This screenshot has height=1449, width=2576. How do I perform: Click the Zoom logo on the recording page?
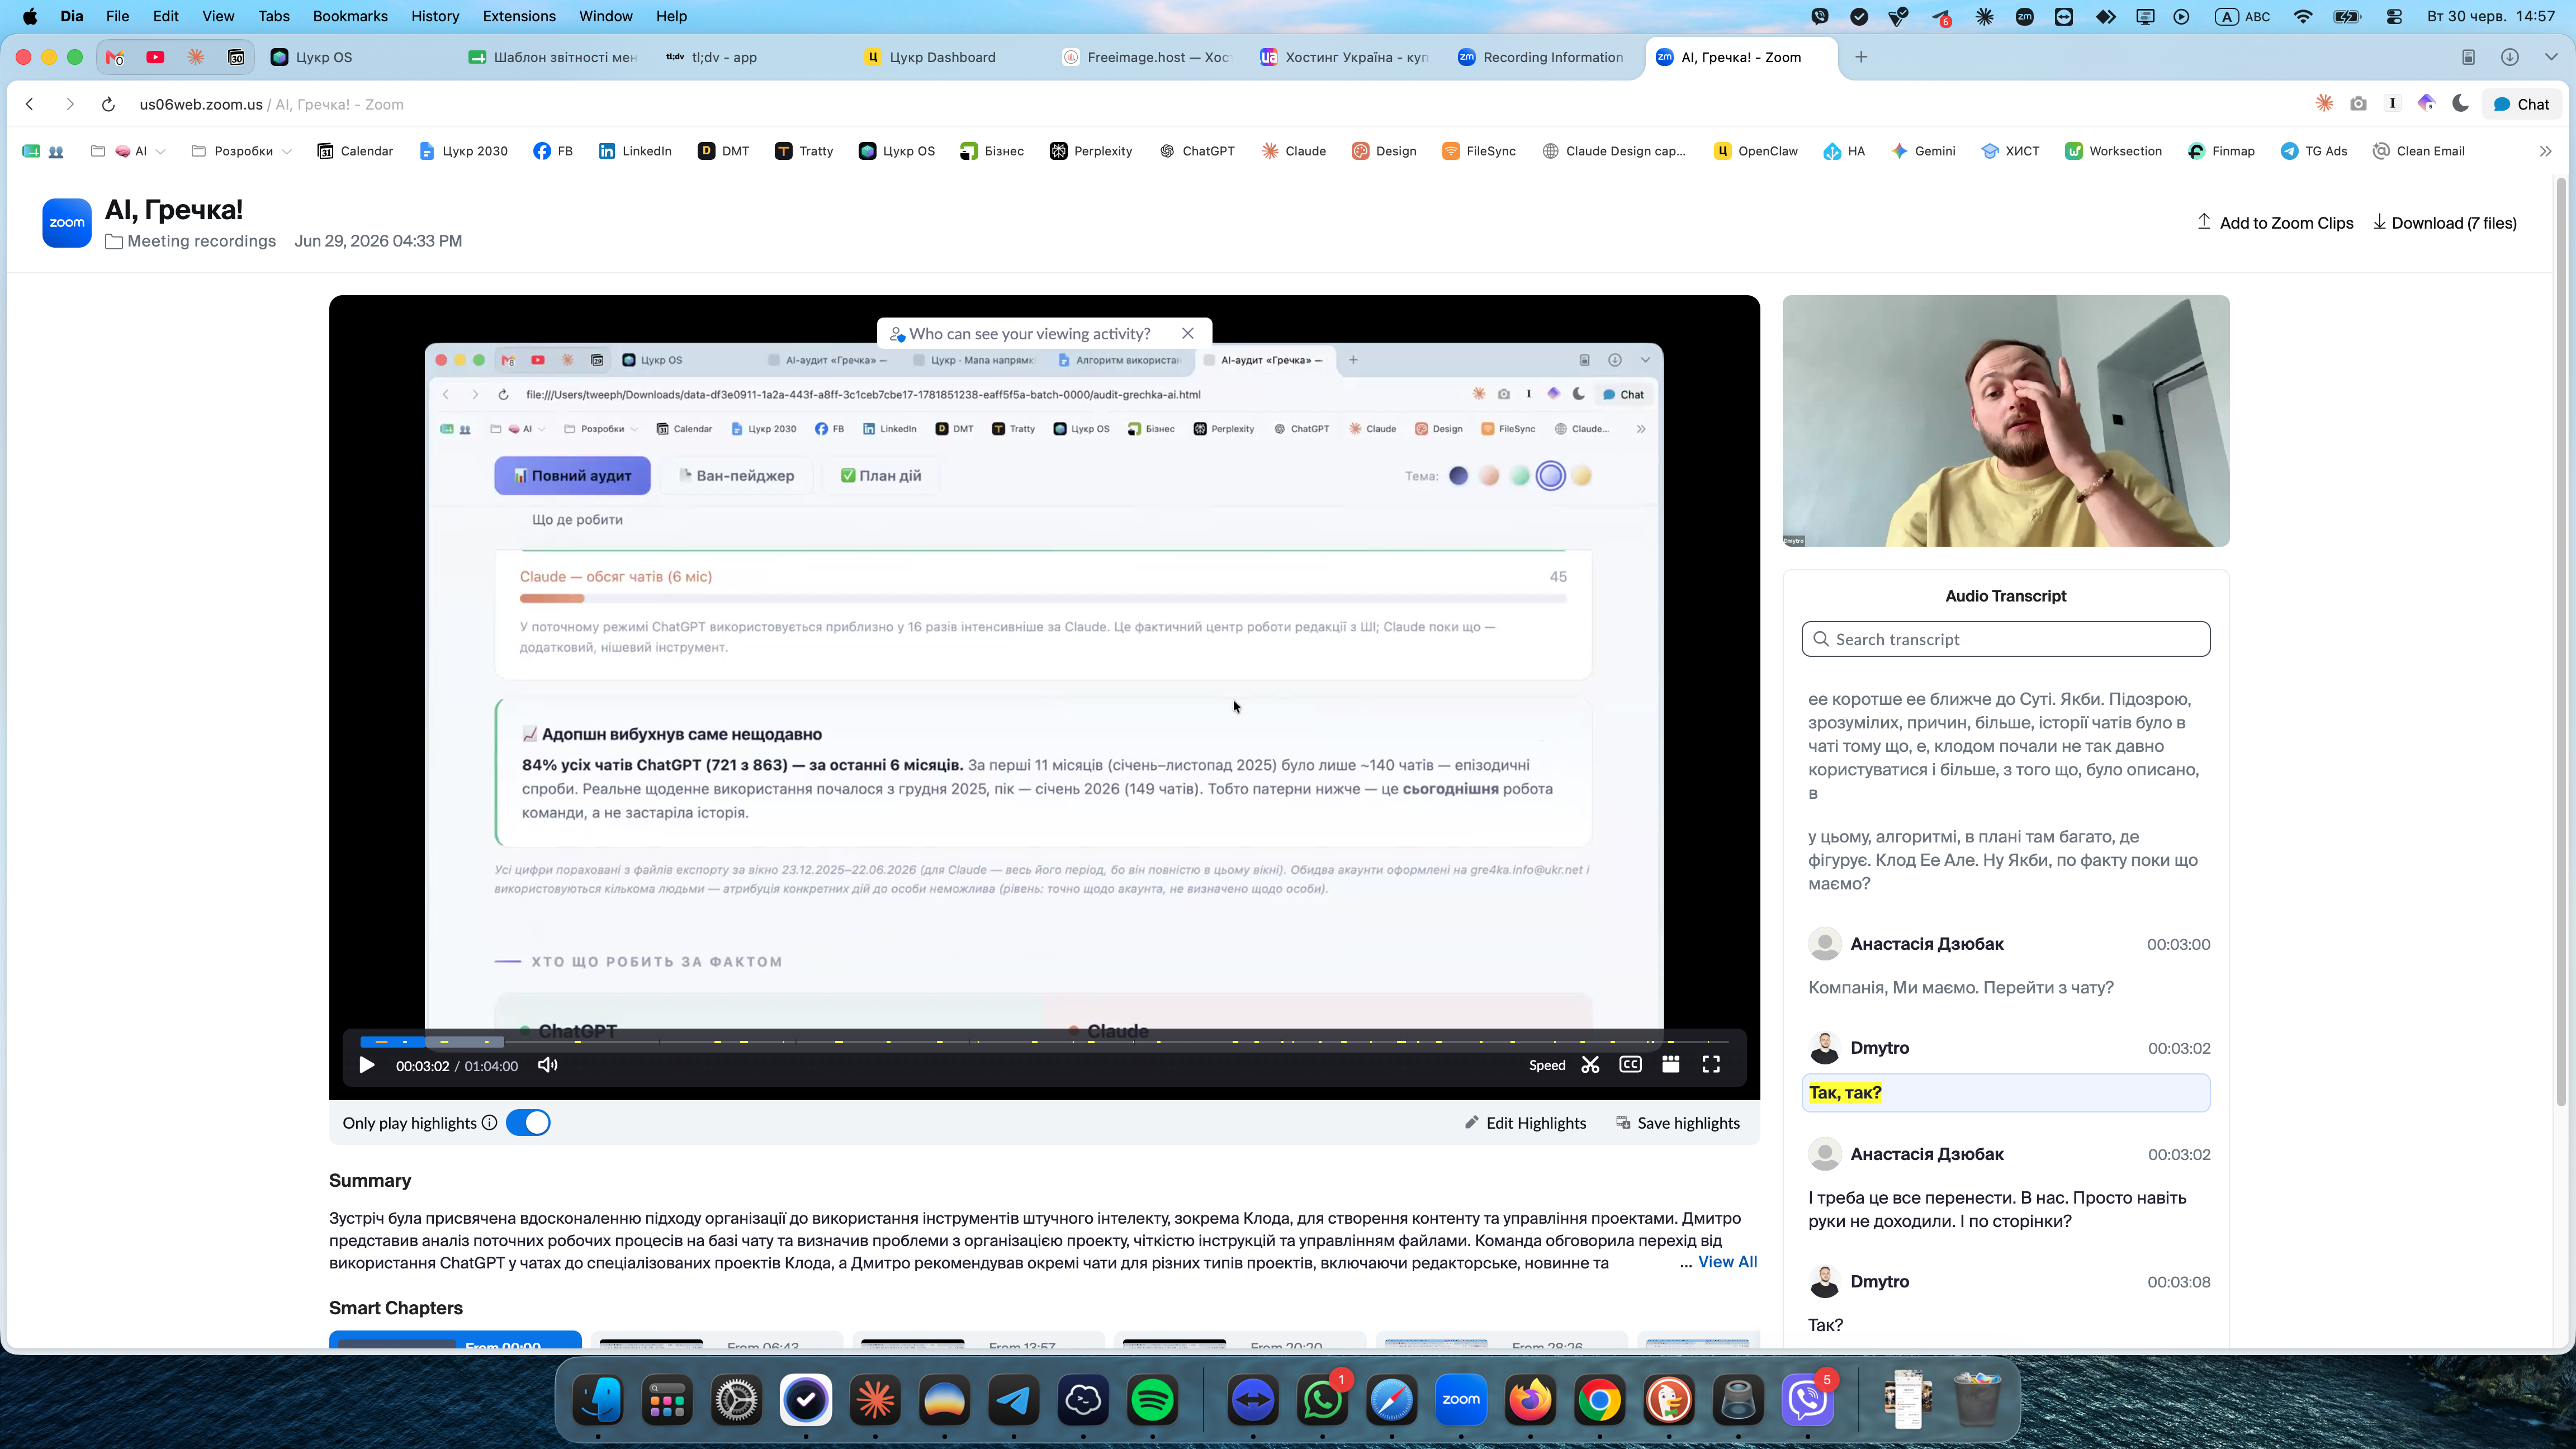[67, 223]
